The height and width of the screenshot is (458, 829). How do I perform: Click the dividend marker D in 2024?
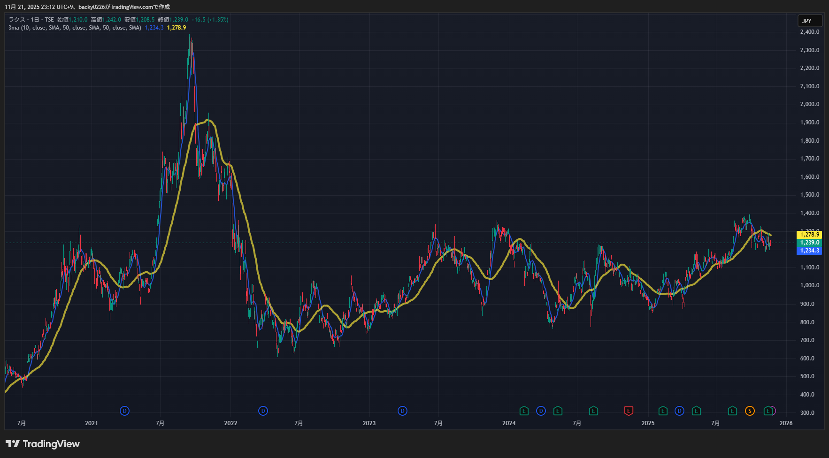click(x=541, y=411)
